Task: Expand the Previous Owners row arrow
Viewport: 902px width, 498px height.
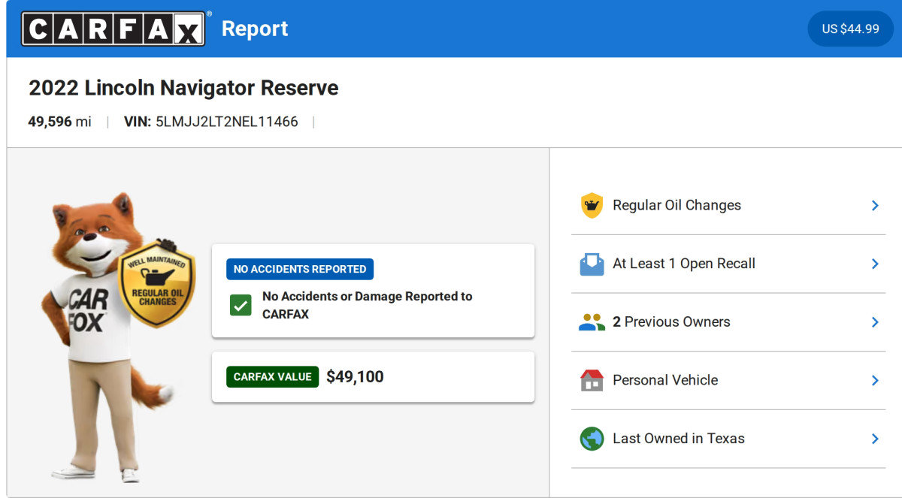Action: point(875,322)
